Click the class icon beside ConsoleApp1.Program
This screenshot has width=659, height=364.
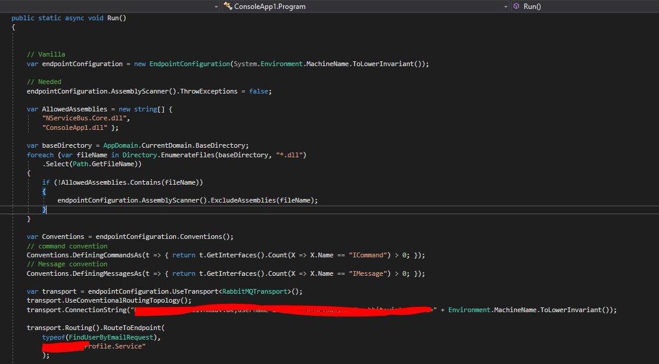228,7
